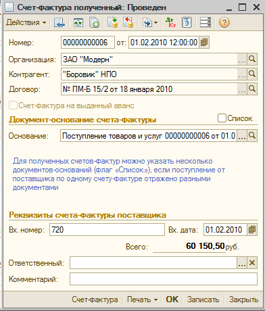This screenshot has width=265, height=311.
Task: Click the ellipsis select button for Контрагент
Action: point(242,74)
